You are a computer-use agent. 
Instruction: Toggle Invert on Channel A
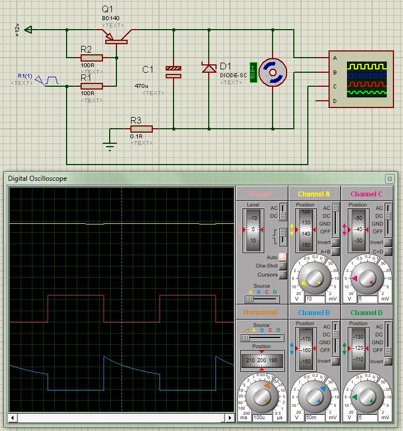pos(335,242)
